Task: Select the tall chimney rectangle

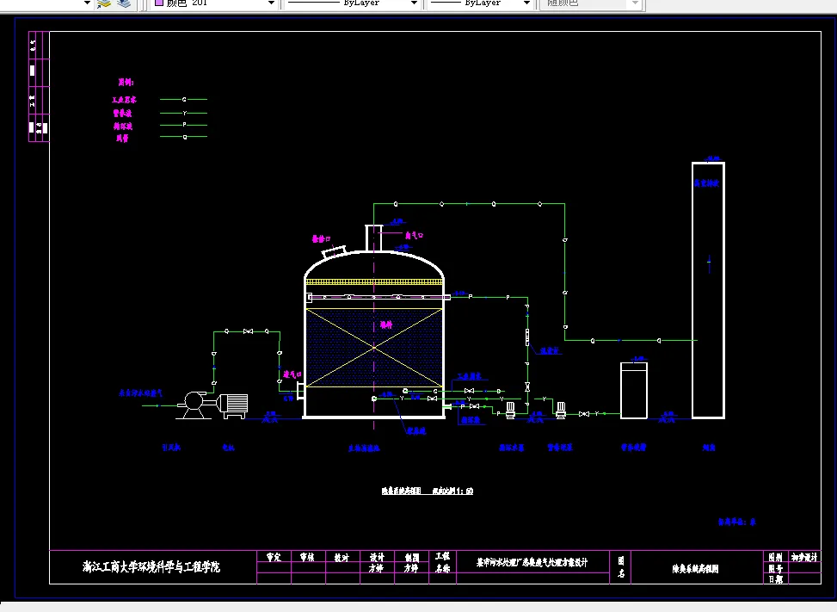Action: 708,290
